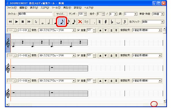
Task: Select the tie/slur tool
Action: click(118, 22)
